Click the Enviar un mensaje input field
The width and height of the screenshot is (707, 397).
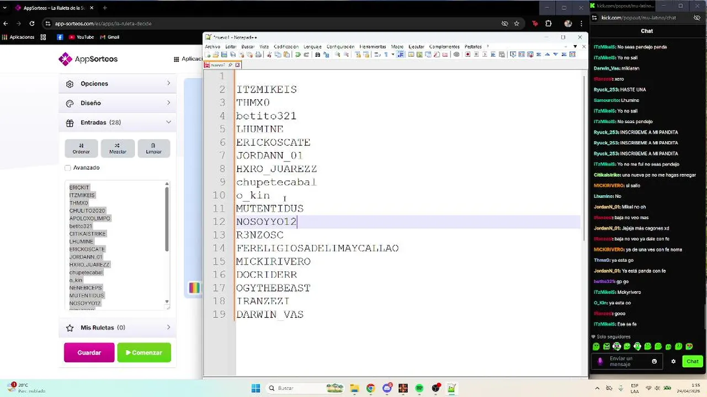tap(626, 362)
